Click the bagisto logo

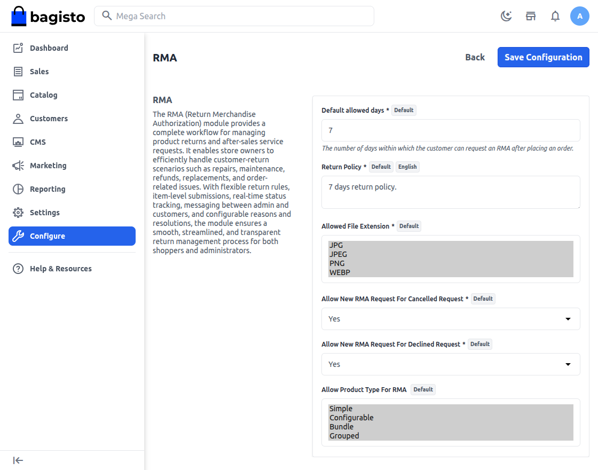point(48,17)
